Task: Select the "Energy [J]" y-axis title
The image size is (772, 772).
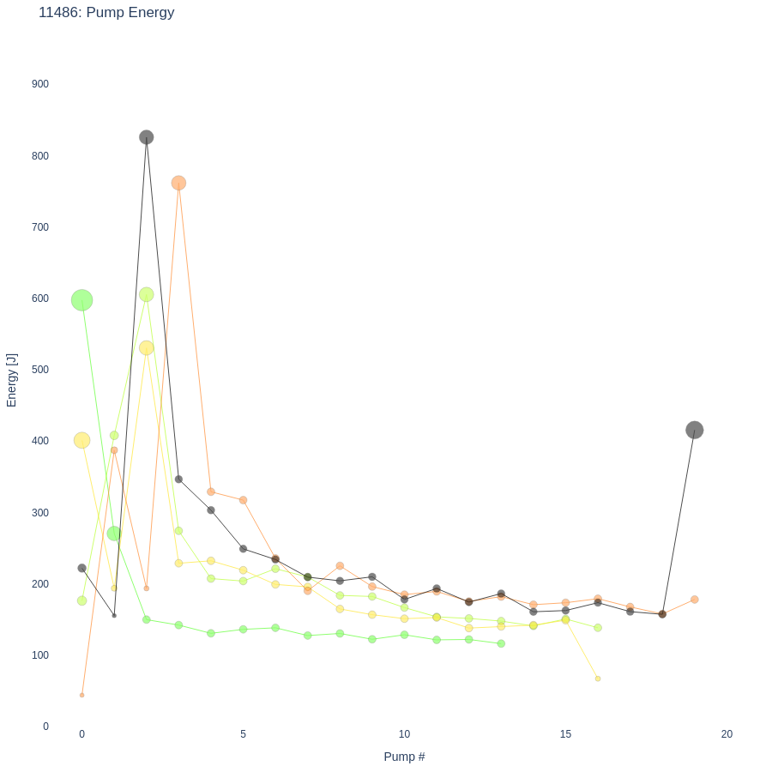Action: (12, 380)
